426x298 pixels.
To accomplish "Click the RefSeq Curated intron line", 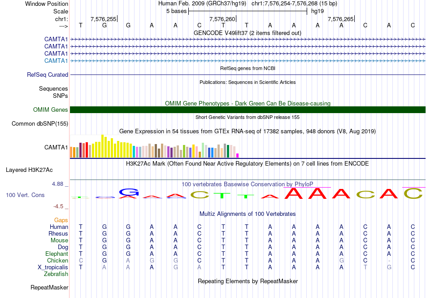I will click(248, 74).
